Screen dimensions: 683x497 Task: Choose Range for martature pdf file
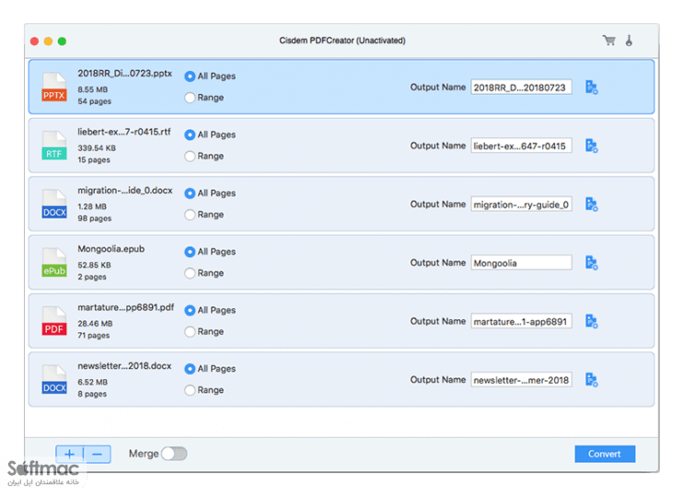(190, 331)
